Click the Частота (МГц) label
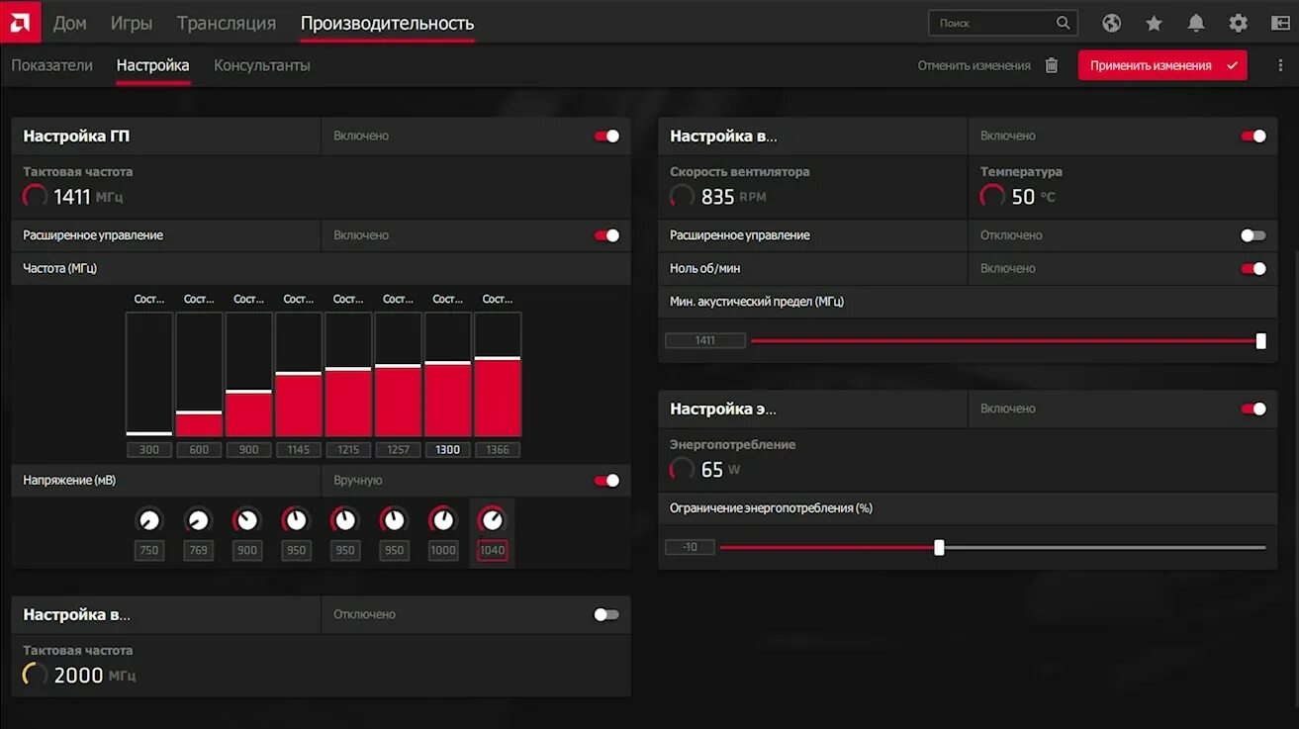The height and width of the screenshot is (729, 1299). point(60,268)
